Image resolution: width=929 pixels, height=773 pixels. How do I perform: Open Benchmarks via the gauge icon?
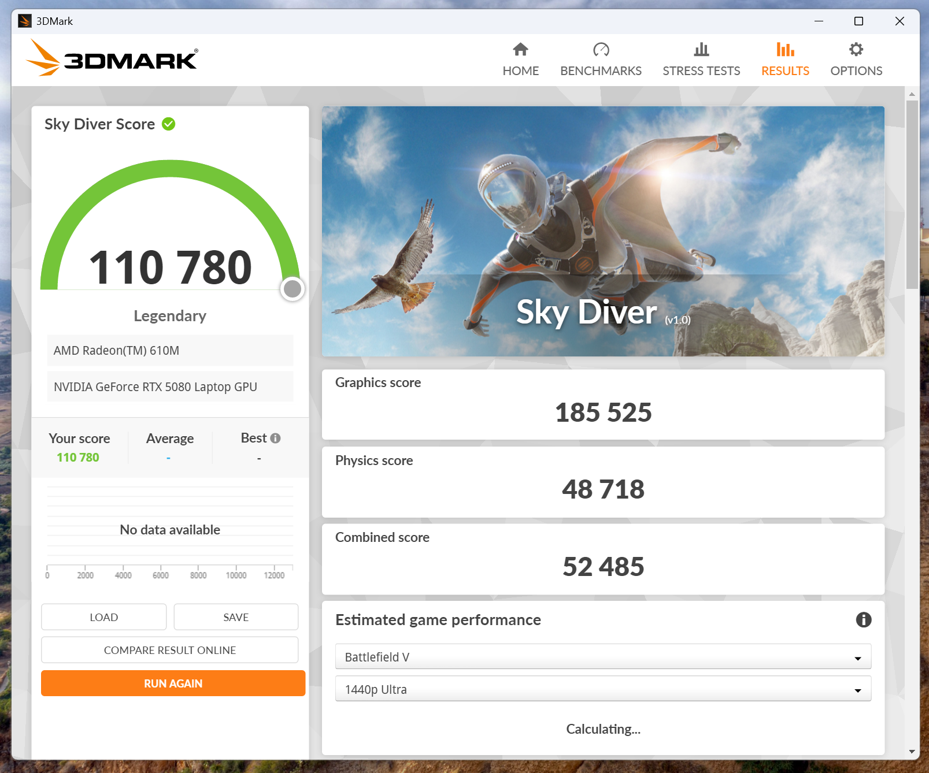(601, 50)
